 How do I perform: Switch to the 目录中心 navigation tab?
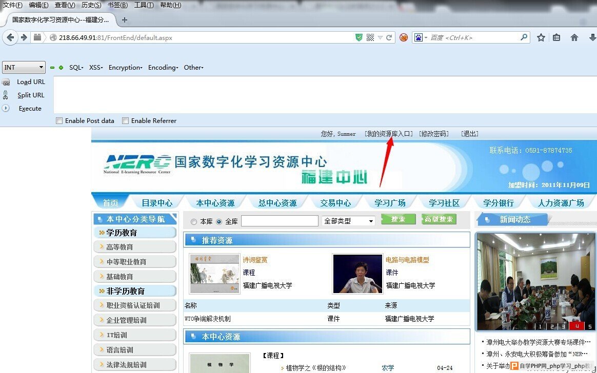point(157,203)
